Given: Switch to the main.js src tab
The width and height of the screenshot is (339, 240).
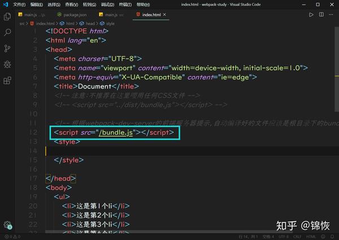Looking at the screenshot, I should (x=111, y=15).
